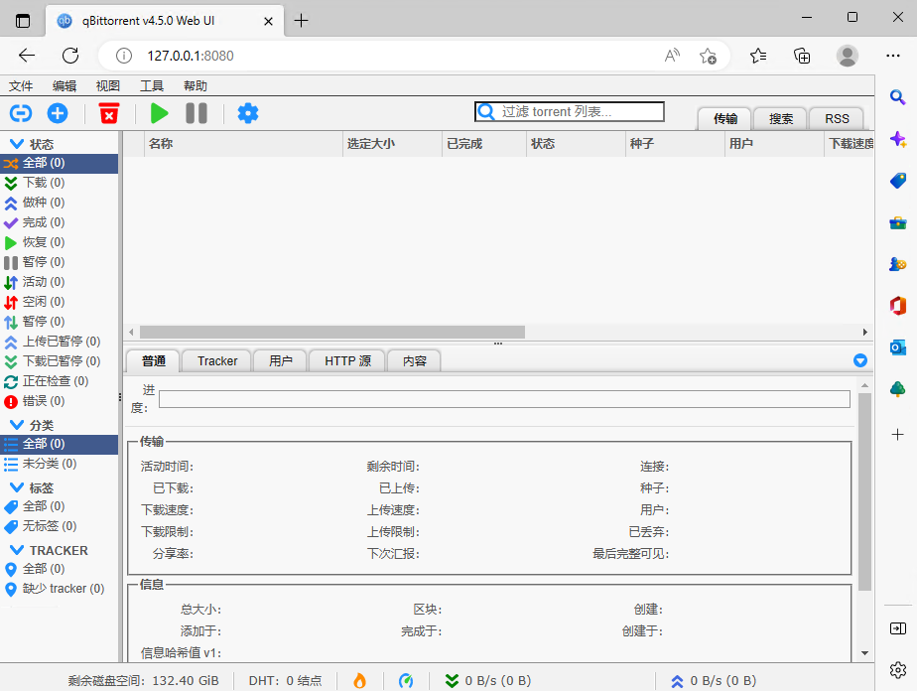The width and height of the screenshot is (917, 691).
Task: Click the torrent list horizontal scrollbar
Action: [x=332, y=333]
